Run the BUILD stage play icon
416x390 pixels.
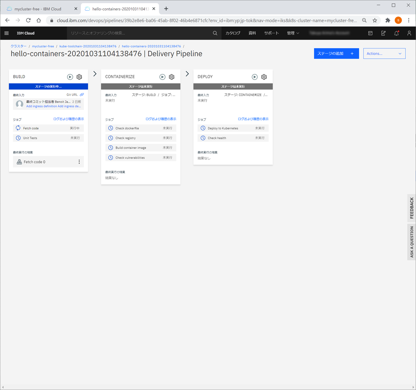(70, 77)
